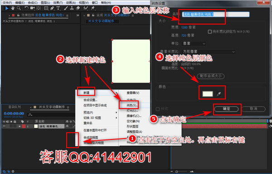This screenshot has height=174, width=272.
Task: Open the 方形像素 pixel aspect ratio dropdown
Action: coord(209,52)
